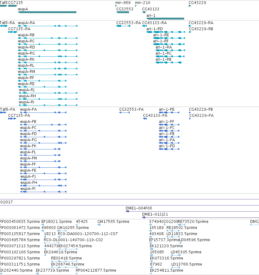The image size is (259, 275).
Task: Open the CG43229-RA transcript label
Action: click(x=201, y=23)
